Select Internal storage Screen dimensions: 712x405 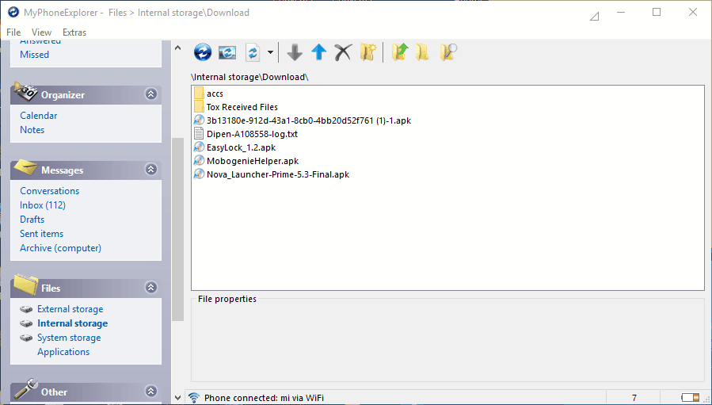click(x=73, y=323)
